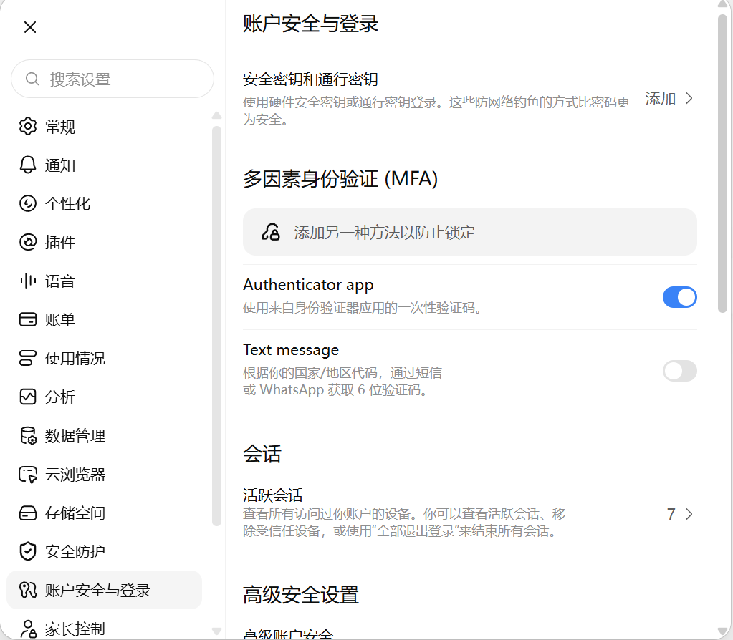Click the drive icon for 存储空间
This screenshot has height=640, width=733.
27,513
